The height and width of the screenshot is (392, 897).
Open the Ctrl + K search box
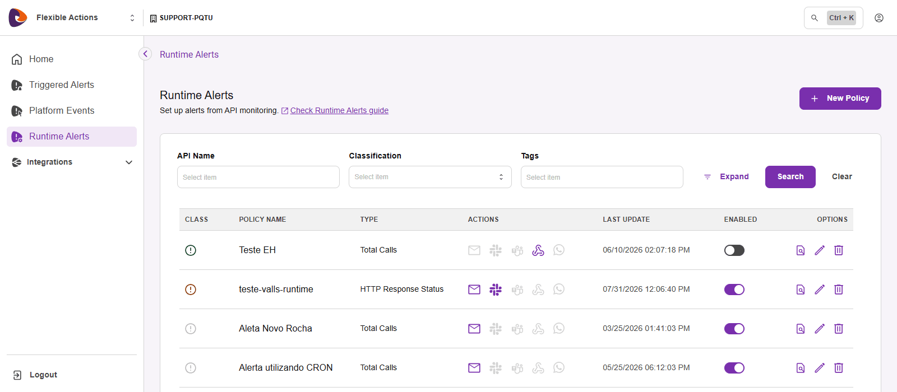[834, 18]
